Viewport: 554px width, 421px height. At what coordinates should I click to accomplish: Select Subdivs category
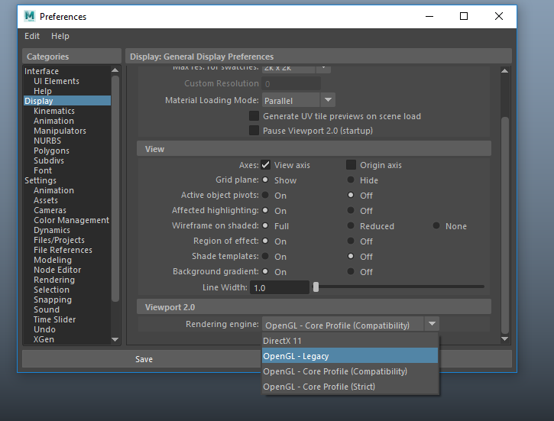click(49, 160)
